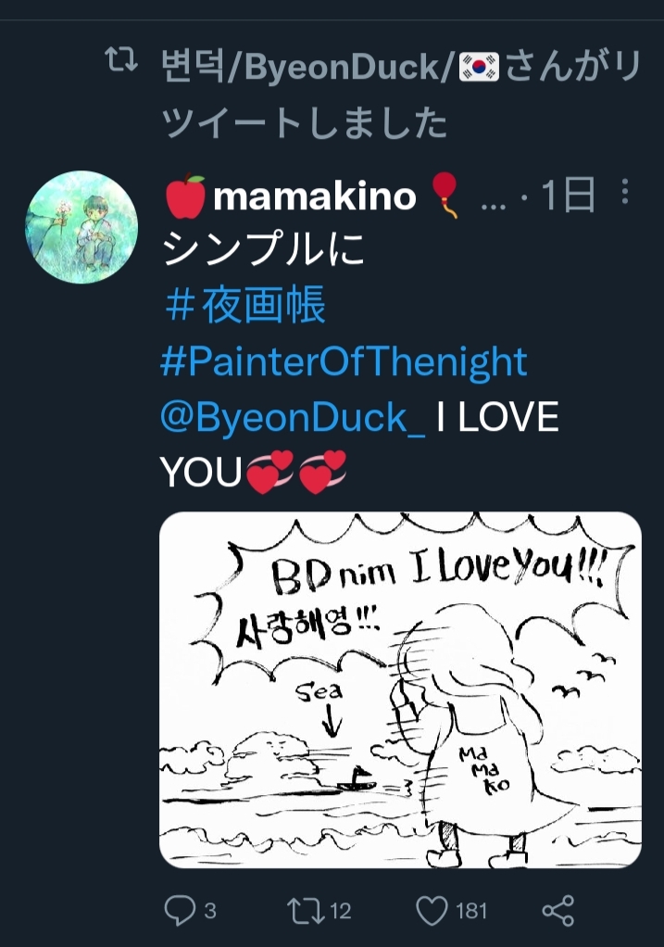Open mamakino's profile avatar picture
The image size is (664, 947).
pyautogui.click(x=81, y=226)
